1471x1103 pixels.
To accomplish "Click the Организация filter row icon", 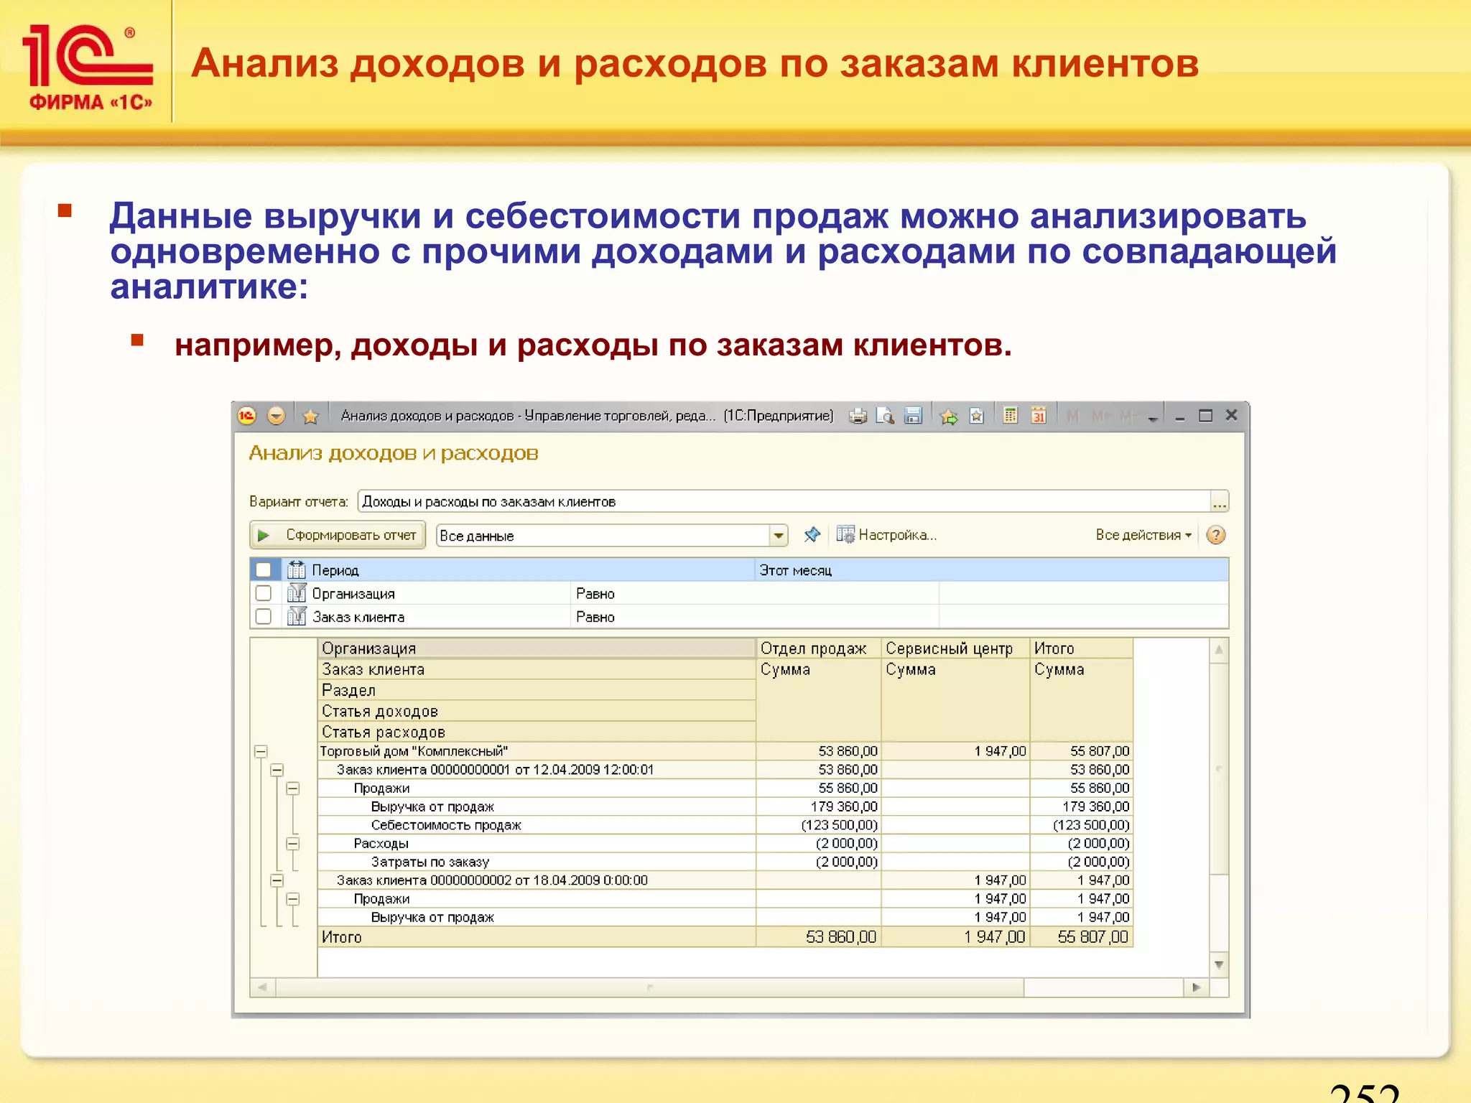I will point(297,593).
